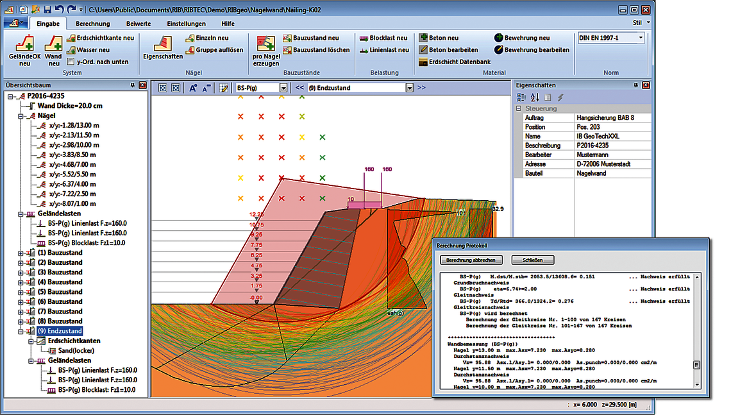This screenshot has width=731, height=415.
Task: Open the quick access toolbar customize arrow
Action: pos(81,10)
